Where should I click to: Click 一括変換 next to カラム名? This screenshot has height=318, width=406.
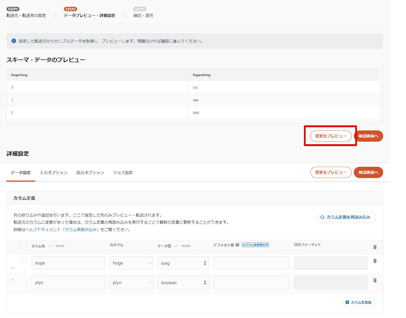click(x=57, y=246)
